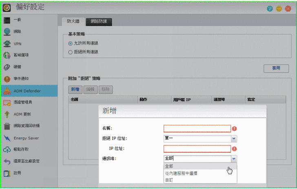Screen dimensions: 297x189
Task: Select the Factory Default (還原至出廠設定) icon
Action: pyautogui.click(x=7, y=161)
